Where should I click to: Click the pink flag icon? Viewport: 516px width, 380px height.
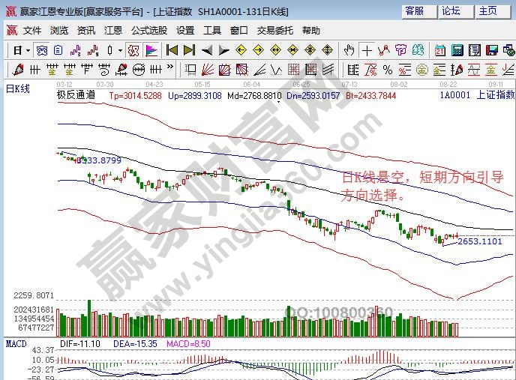[x=151, y=50]
